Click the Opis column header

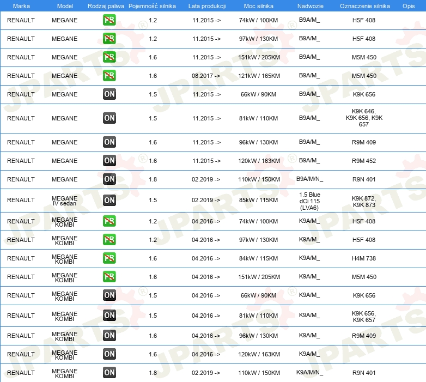409,6
